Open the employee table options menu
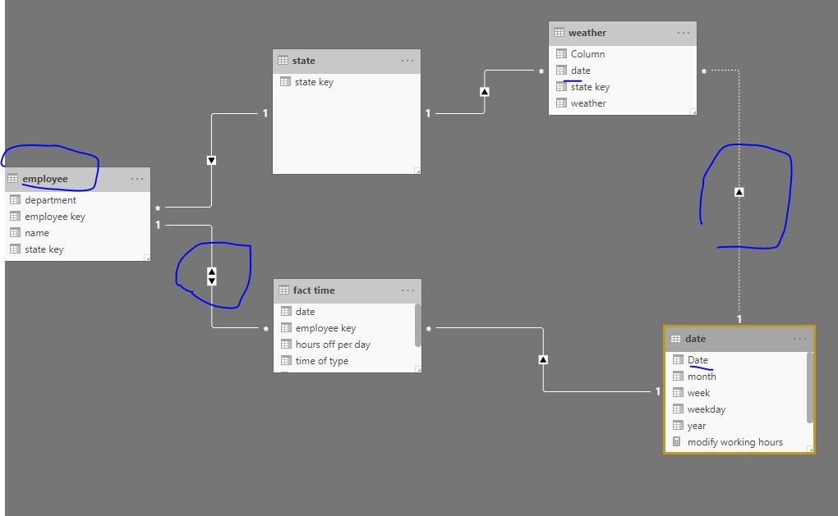838x516 pixels. (x=137, y=179)
